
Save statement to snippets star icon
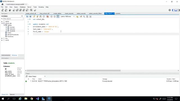pyautogui.click(x=77, y=17)
